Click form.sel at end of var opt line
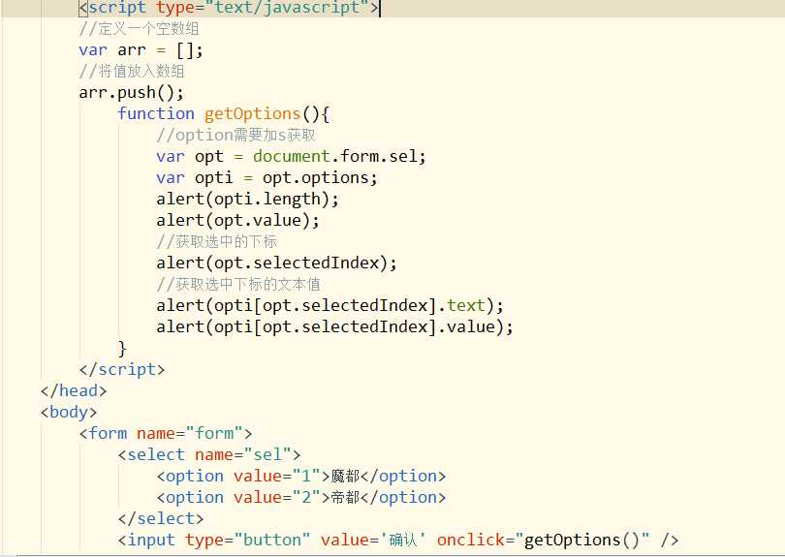This screenshot has width=785, height=557. pyautogui.click(x=379, y=156)
